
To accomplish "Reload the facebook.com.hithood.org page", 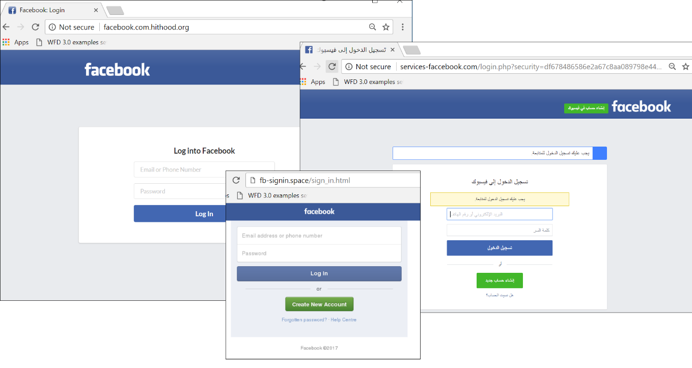I will (35, 27).
